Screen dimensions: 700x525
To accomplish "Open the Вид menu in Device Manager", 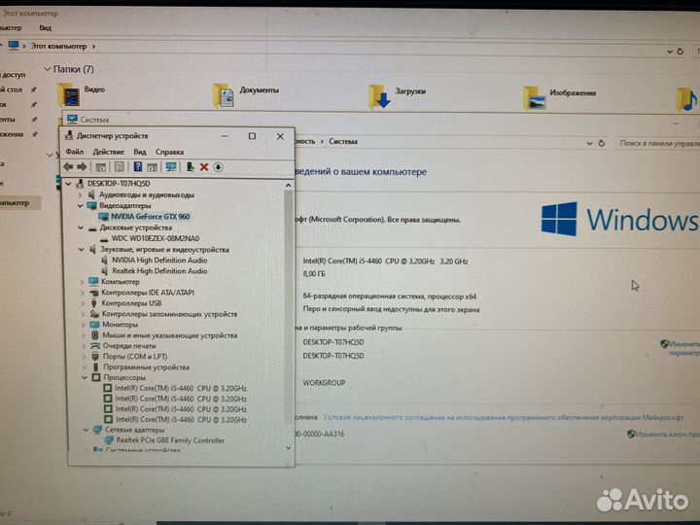I will pyautogui.click(x=140, y=152).
